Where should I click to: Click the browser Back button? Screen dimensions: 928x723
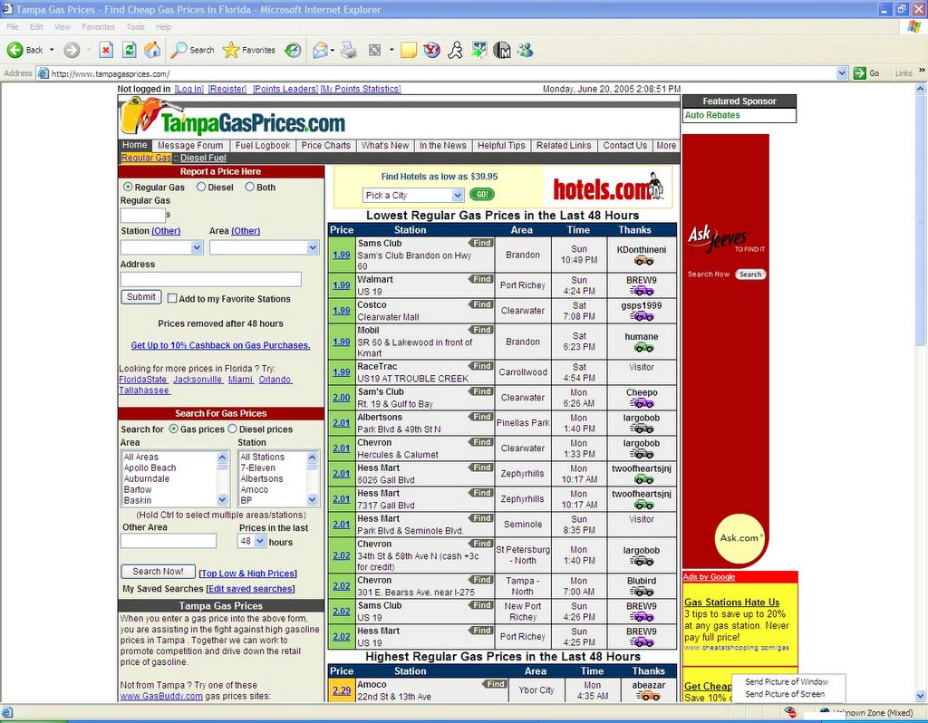pos(24,51)
